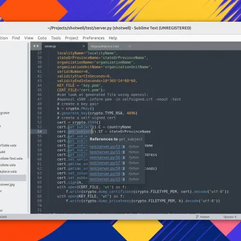Jump to reference test/server.py:58
Viewport: 241px width, 241px height.
[105, 169]
